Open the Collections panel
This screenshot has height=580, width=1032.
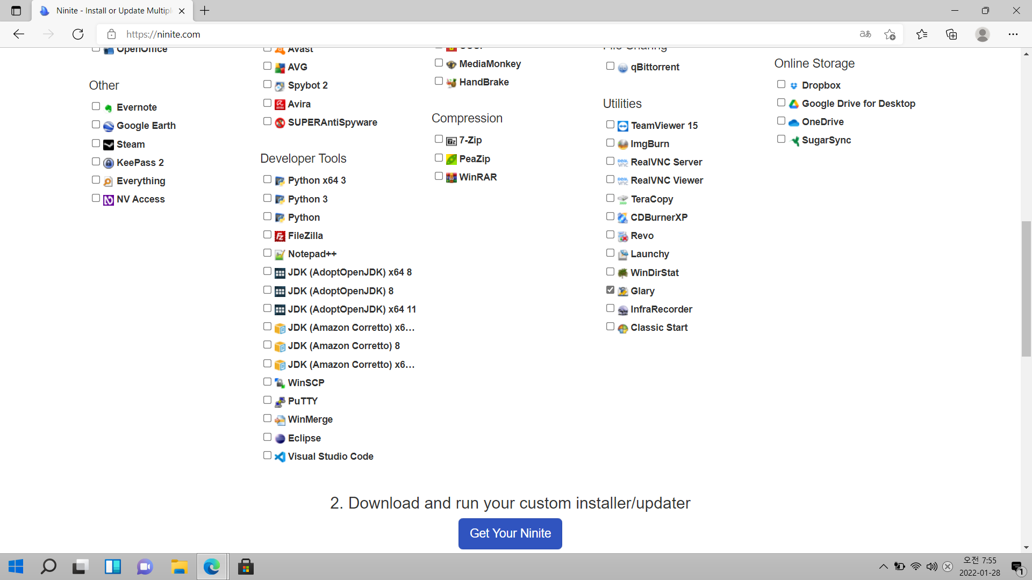pyautogui.click(x=951, y=34)
